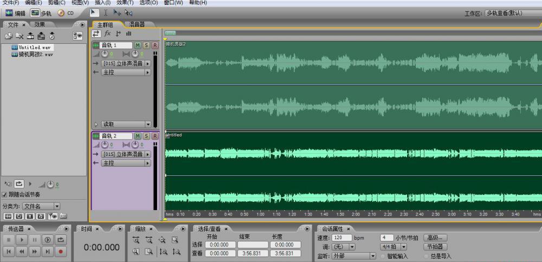Show Inputs/Outputs controls in main group
542x262 pixels.
coord(96,34)
